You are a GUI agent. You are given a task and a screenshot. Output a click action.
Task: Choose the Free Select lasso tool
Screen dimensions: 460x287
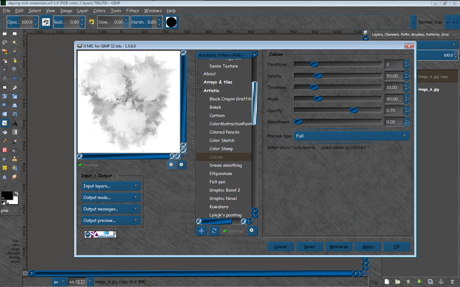point(5,42)
